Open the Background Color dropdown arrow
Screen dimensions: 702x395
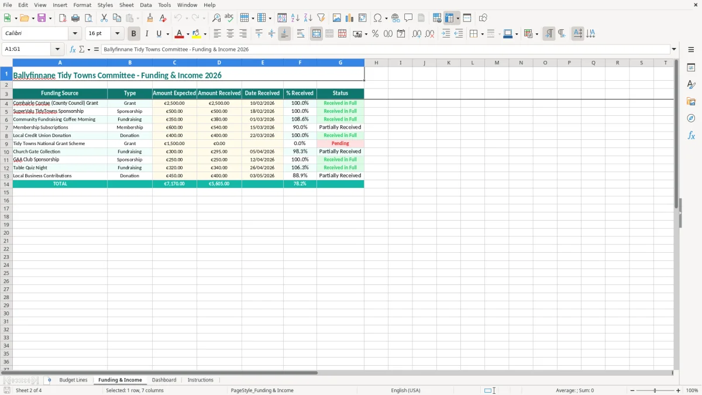[205, 35]
